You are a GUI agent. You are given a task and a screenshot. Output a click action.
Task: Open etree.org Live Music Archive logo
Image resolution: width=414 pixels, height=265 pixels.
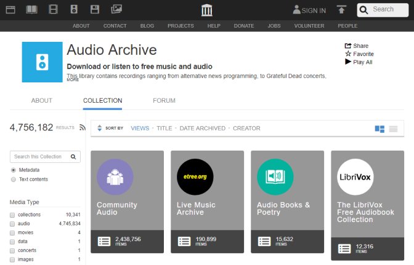click(195, 176)
